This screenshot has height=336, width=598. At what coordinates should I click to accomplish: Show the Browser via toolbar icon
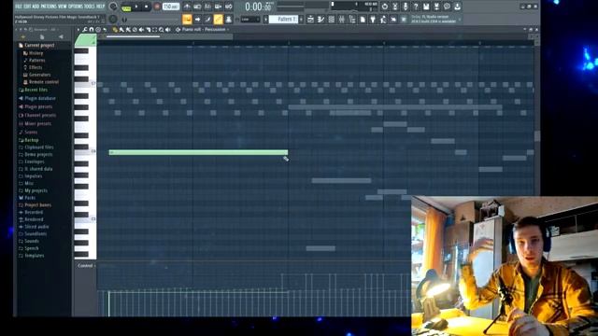352,19
